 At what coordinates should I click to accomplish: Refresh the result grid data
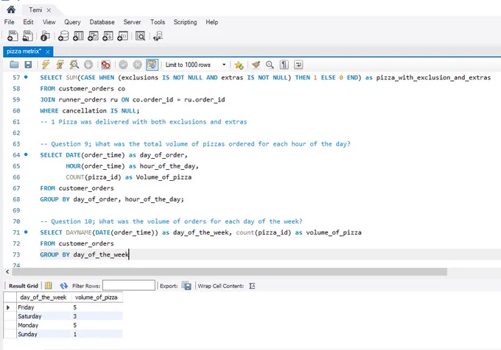(x=63, y=286)
